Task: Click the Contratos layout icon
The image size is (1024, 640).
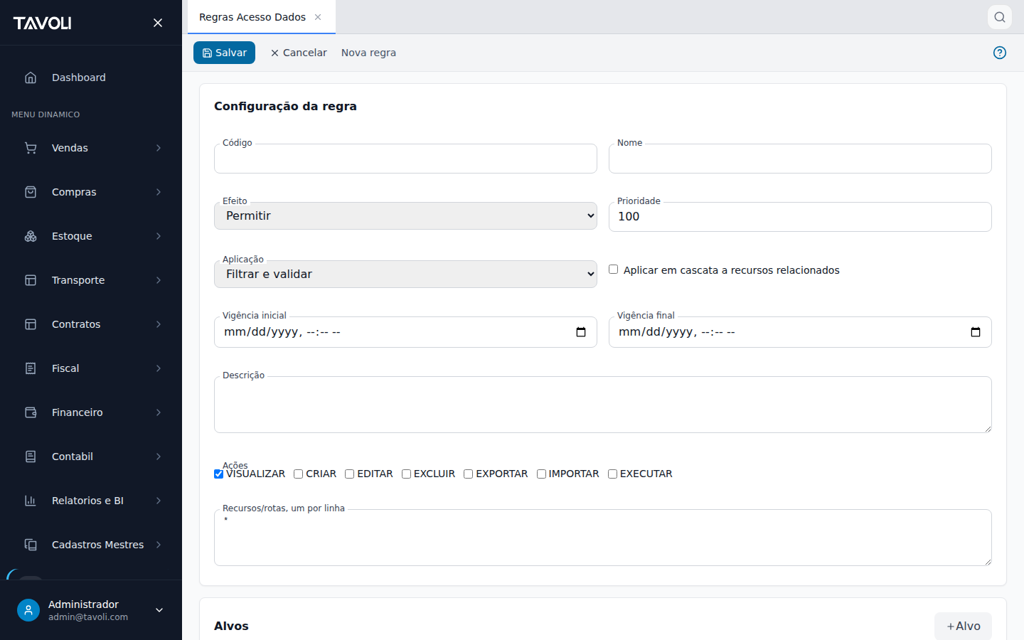Action: point(31,324)
